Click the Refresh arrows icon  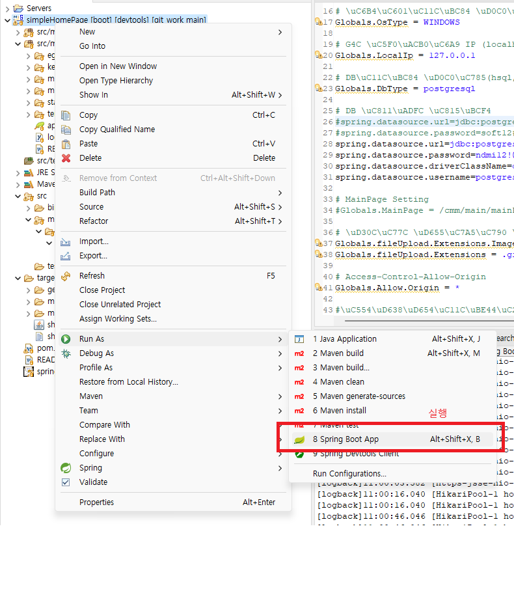coord(66,276)
